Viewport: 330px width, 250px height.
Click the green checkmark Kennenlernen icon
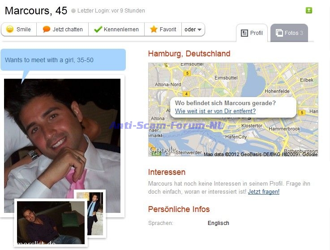[x=98, y=29]
